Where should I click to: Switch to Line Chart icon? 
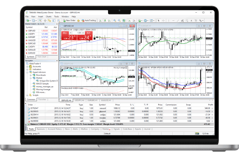(109, 20)
